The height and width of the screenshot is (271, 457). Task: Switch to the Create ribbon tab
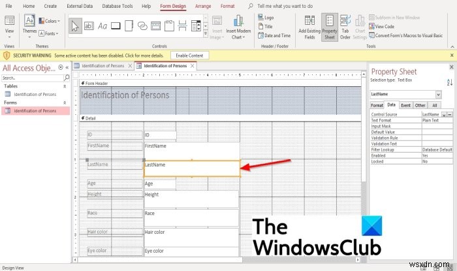click(x=50, y=6)
